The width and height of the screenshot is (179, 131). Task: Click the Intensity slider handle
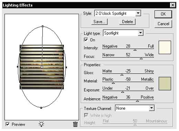(x=135, y=50)
